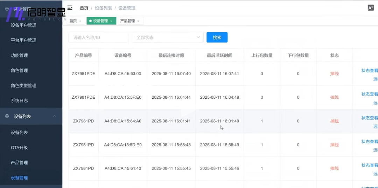Image resolution: width=378 pixels, height=188 pixels.
Task: Select 角色管理 in the sidebar menu
Action: 19,70
